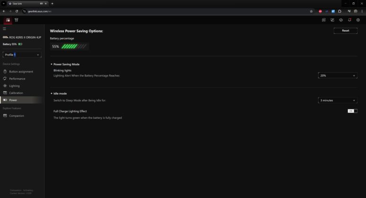Open the 20% battery alert dropdown
This screenshot has height=198, width=366.
(338, 75)
